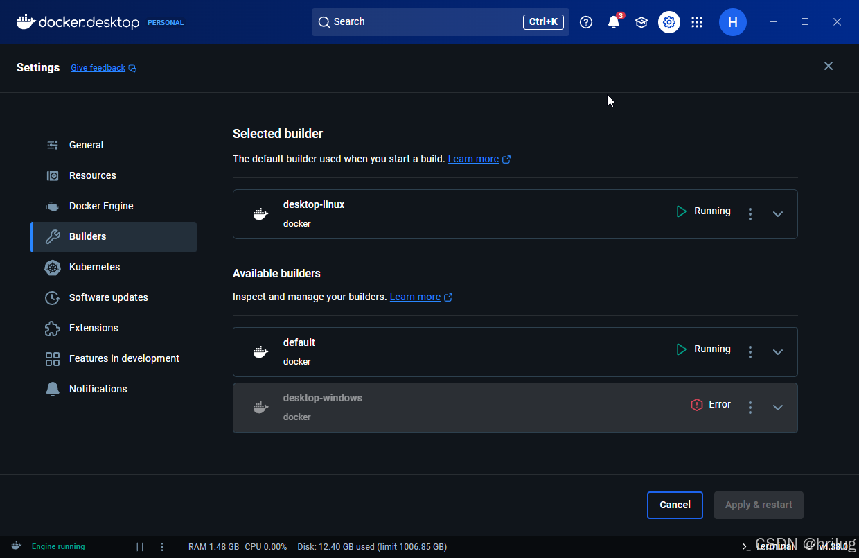This screenshot has width=859, height=558.
Task: Click the Search box in header
Action: point(441,22)
